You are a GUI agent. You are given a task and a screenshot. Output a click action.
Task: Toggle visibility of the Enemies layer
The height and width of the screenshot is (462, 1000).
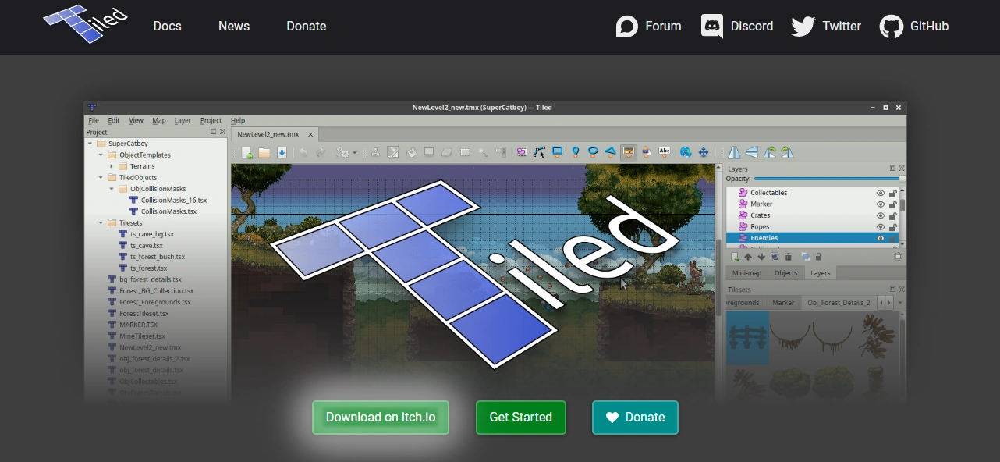coord(880,238)
